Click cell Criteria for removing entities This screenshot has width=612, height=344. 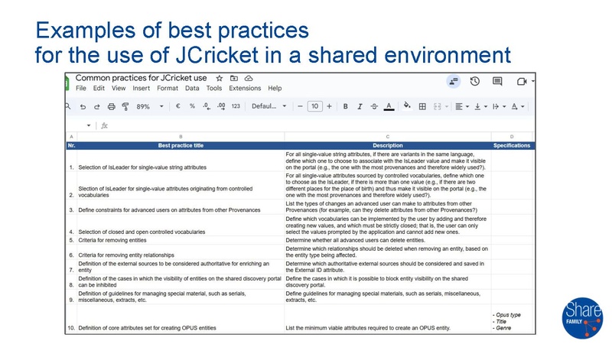pyautogui.click(x=181, y=240)
